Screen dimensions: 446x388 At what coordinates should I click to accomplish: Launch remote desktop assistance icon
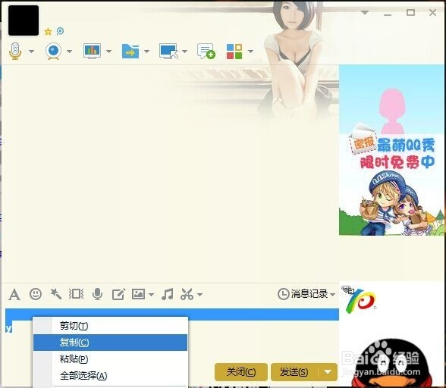[168, 52]
